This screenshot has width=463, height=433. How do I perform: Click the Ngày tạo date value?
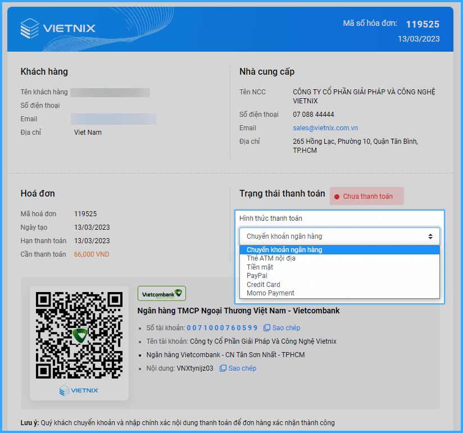(92, 227)
